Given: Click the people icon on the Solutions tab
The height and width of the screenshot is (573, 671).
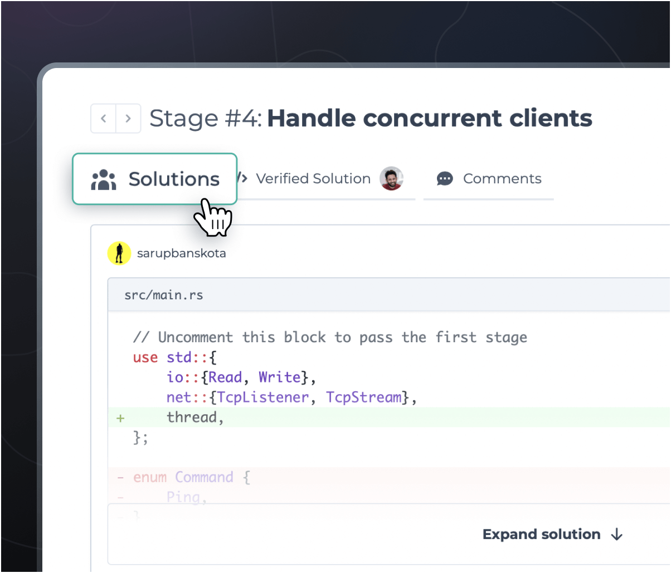Looking at the screenshot, I should 104,178.
